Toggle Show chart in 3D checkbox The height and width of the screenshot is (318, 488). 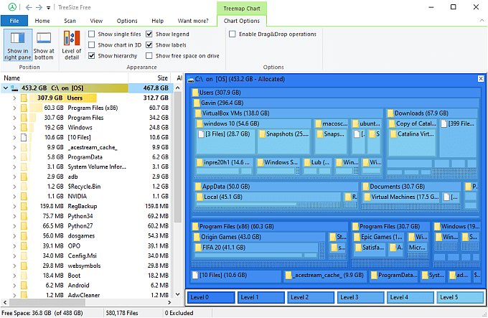[x=92, y=45]
